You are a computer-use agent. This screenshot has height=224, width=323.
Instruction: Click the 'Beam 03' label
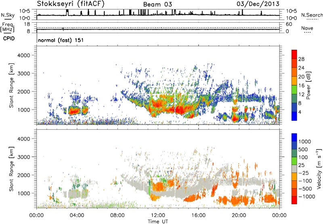coord(157,4)
